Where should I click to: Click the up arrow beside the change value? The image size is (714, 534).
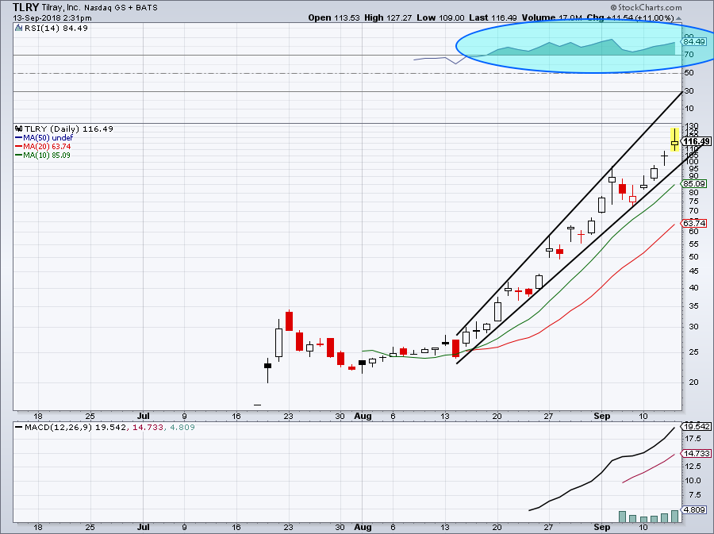678,18
